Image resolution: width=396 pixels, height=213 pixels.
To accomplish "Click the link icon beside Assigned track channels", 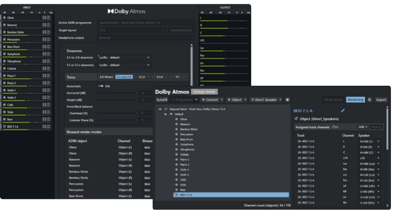I will pyautogui.click(x=335, y=127).
